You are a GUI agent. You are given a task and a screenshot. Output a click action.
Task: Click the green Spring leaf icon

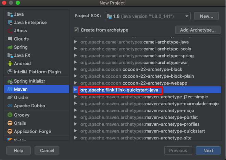10,47
